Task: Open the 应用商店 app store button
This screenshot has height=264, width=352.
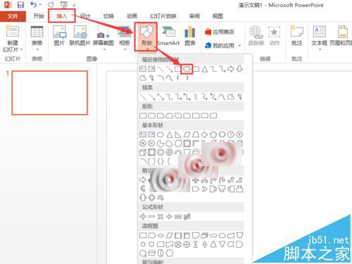Action: [x=220, y=32]
